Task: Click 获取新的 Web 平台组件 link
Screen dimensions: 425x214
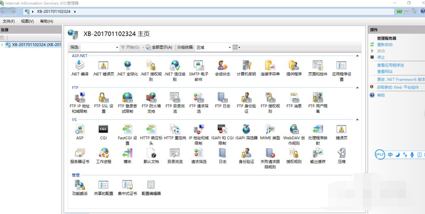Action: pos(398,87)
